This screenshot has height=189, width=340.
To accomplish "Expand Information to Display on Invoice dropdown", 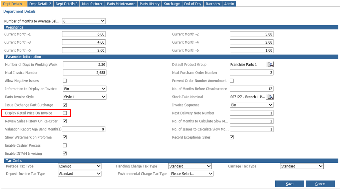I will 84,89.
